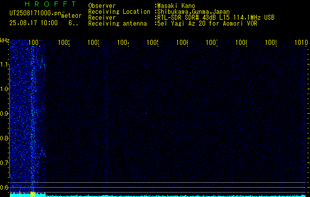Click the kHz axis unit label

[4, 40]
